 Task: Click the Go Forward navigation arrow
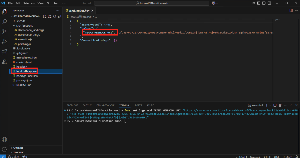pyautogui.click(x=90, y=3)
